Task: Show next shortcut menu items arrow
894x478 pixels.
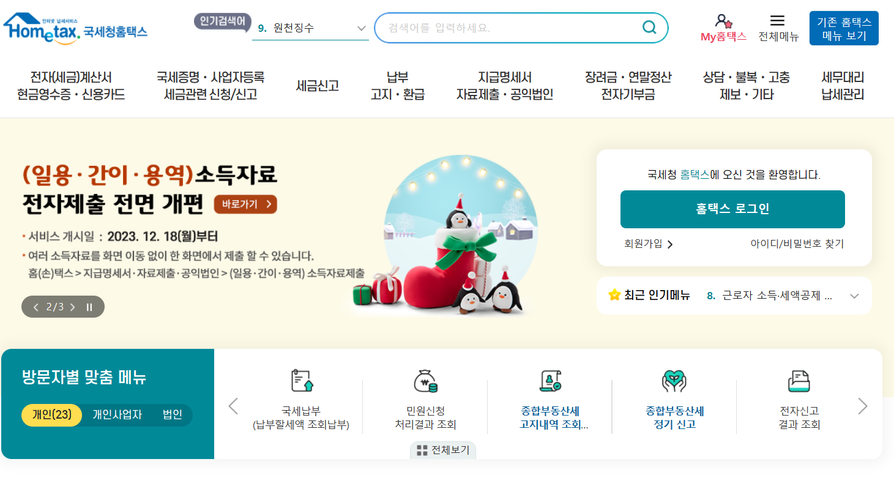Action: point(863,406)
